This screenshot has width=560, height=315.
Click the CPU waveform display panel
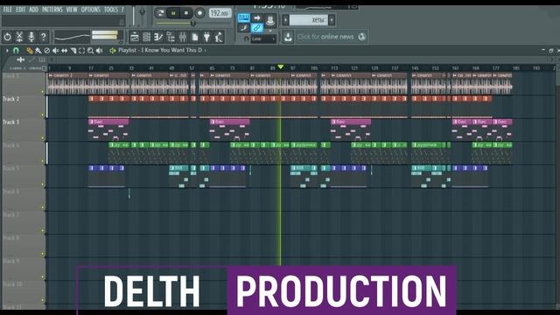point(73,37)
